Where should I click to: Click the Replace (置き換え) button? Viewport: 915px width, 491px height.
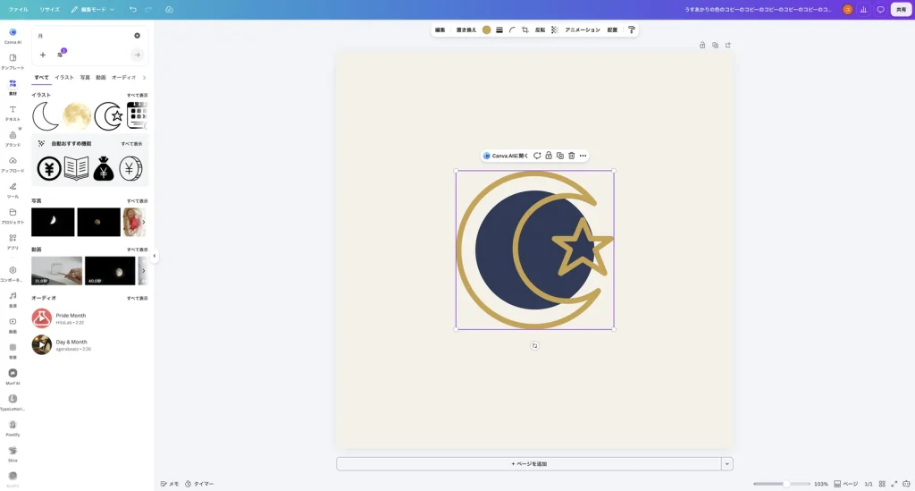click(x=466, y=30)
